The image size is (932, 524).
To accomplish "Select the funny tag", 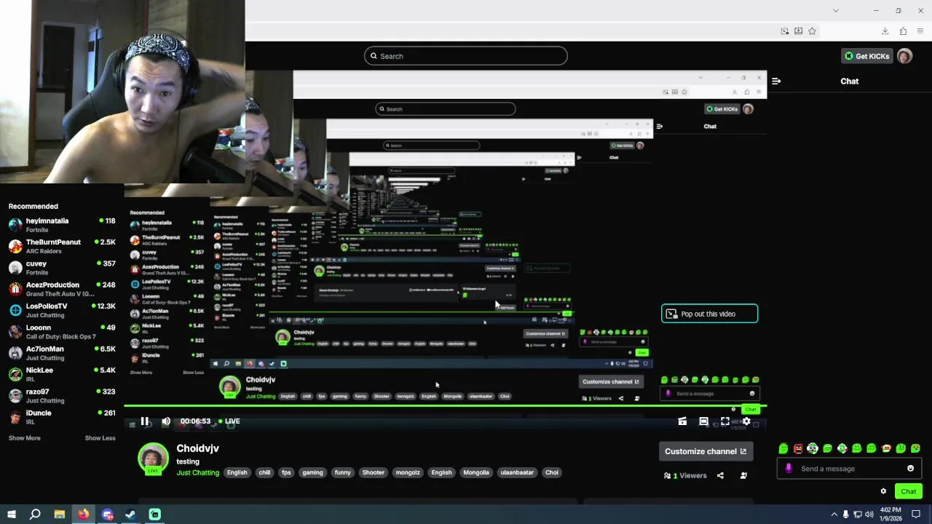I will point(342,472).
